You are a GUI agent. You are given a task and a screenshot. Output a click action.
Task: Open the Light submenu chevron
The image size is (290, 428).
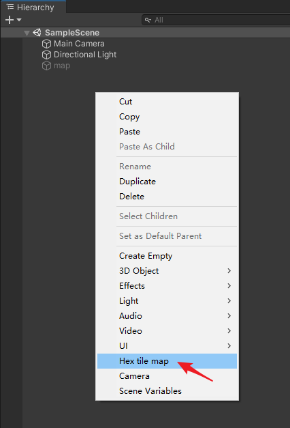[x=229, y=301]
